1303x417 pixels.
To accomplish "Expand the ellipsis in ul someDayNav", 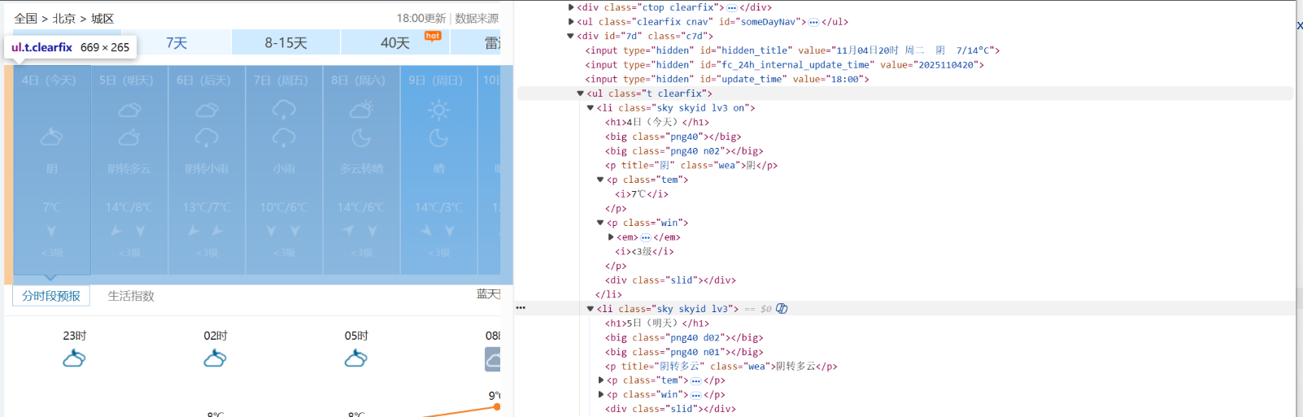I will pyautogui.click(x=813, y=22).
